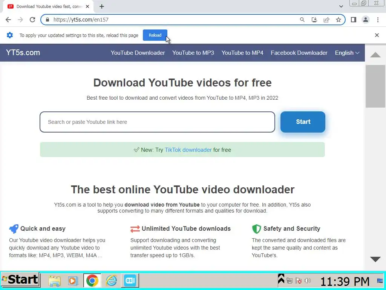386x290 pixels.
Task: Click the Youtube link search field
Action: tap(157, 122)
